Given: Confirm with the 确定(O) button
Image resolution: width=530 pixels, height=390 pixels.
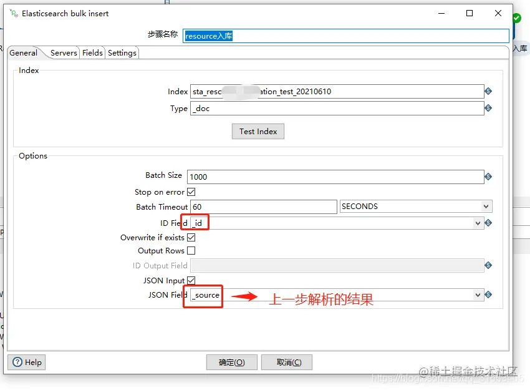Looking at the screenshot, I should pyautogui.click(x=231, y=363).
